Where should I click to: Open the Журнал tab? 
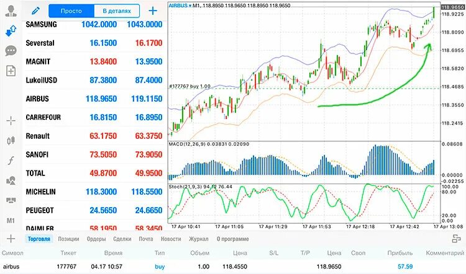click(199, 239)
